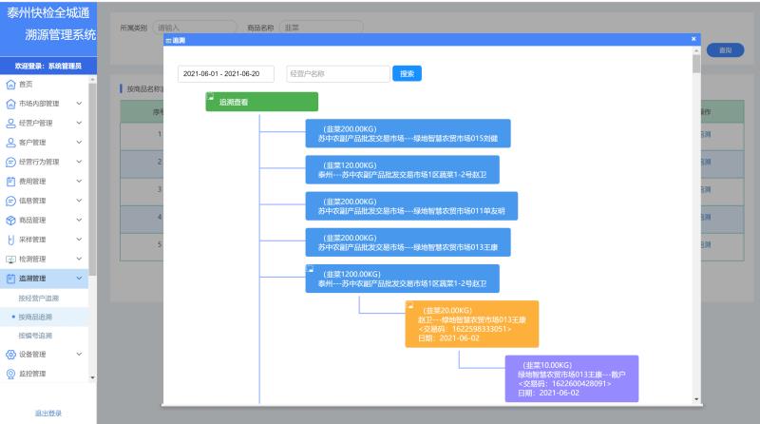This screenshot has height=424, width=760.
Task: Click the 检测管理 monitor icon
Action: tap(10, 259)
